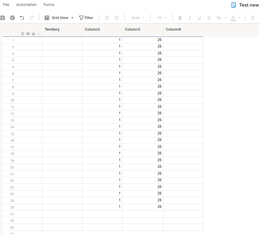
Task: Toggle italic formatting
Action: (189, 18)
